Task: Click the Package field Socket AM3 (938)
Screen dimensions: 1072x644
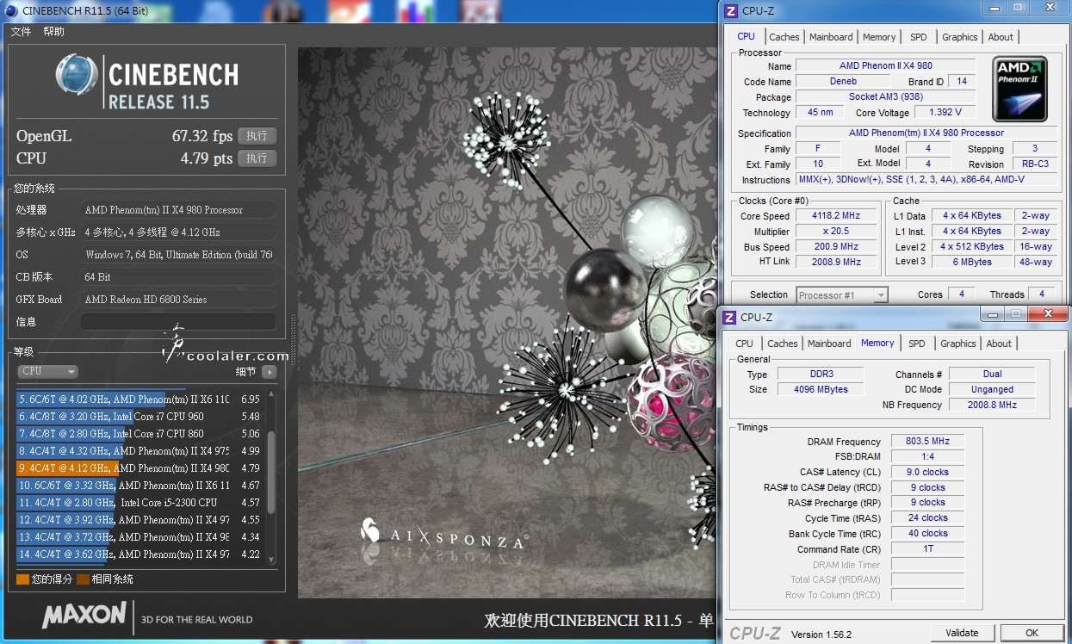Action: tap(885, 96)
